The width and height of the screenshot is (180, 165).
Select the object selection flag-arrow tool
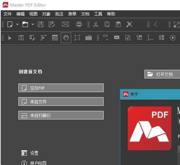point(43,38)
